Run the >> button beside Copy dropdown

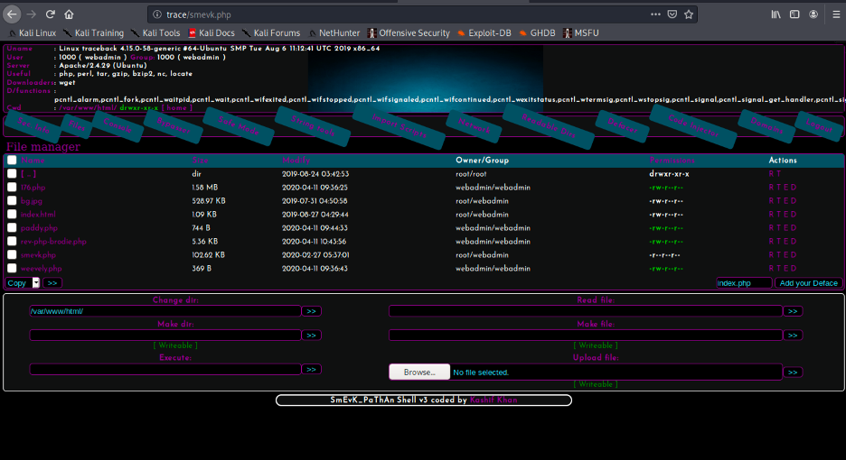(x=52, y=283)
